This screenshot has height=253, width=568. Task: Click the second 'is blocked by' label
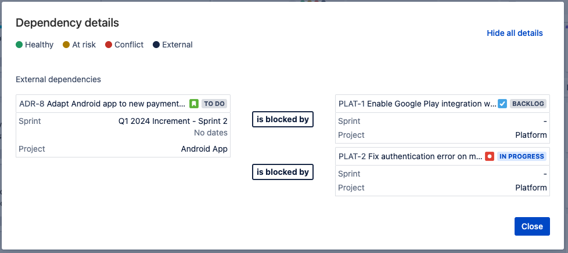pos(283,172)
